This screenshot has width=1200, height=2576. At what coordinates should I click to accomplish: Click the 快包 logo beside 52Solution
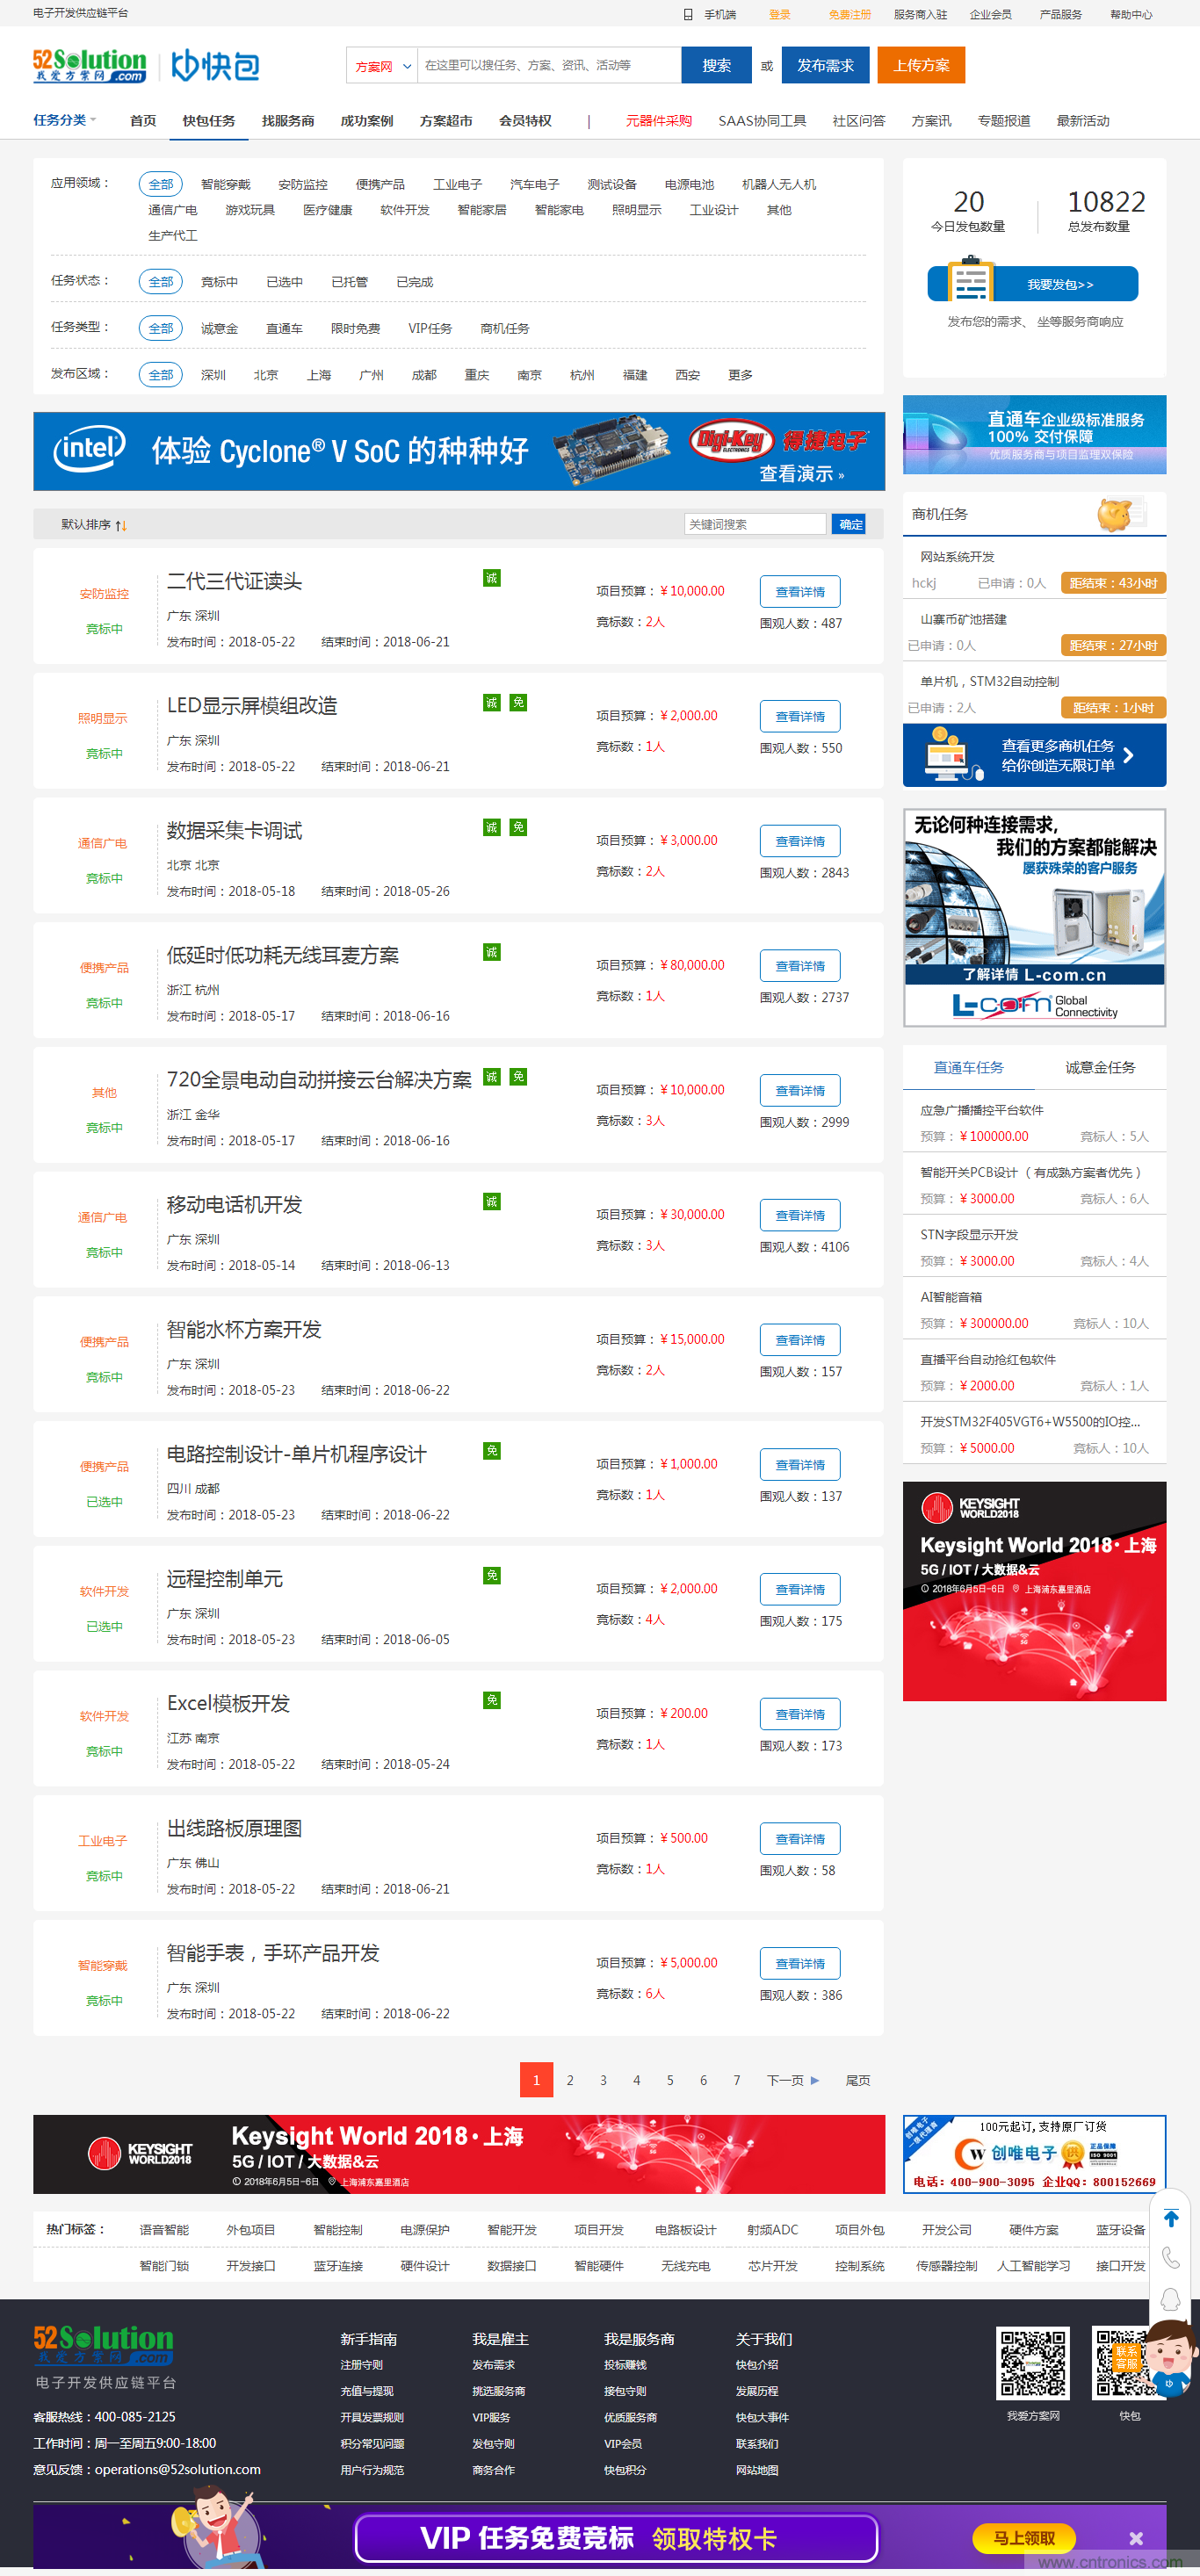pyautogui.click(x=215, y=66)
